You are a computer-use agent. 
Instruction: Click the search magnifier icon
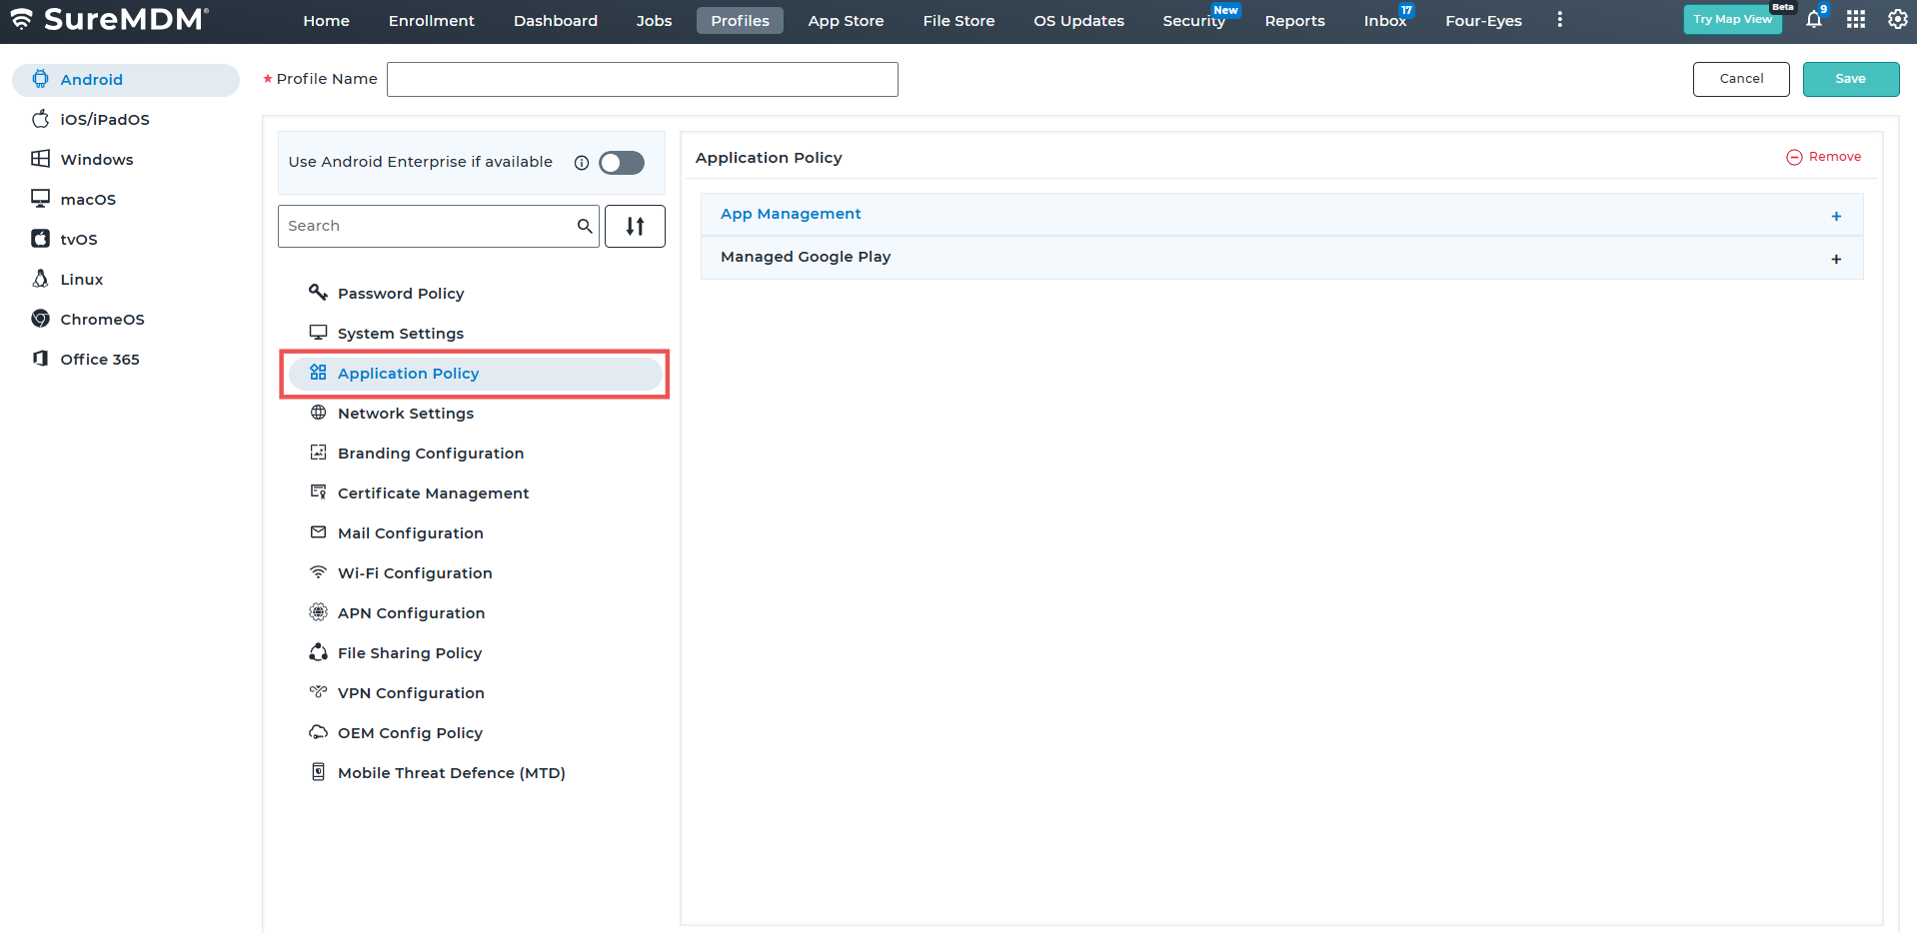585,227
